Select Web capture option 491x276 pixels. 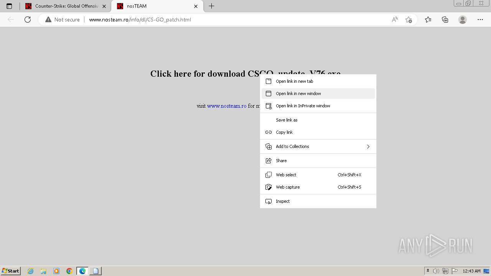318,187
